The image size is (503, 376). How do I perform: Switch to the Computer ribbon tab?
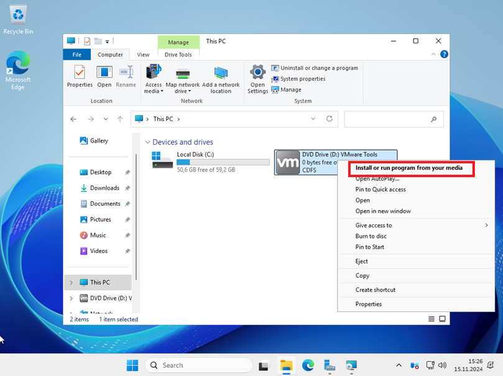pyautogui.click(x=110, y=55)
